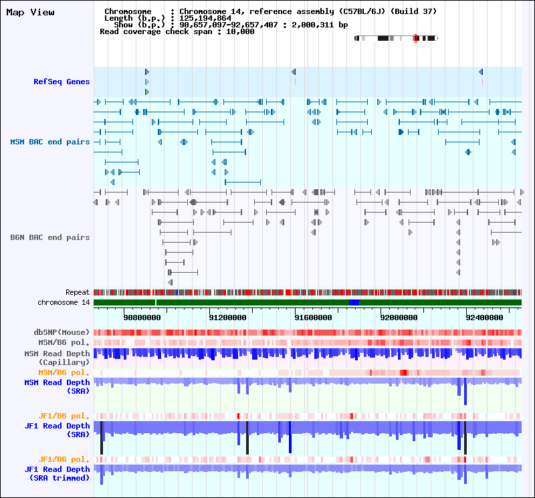Open the RefSeq Genes track label
Screen dimensions: 535x498
pos(62,82)
